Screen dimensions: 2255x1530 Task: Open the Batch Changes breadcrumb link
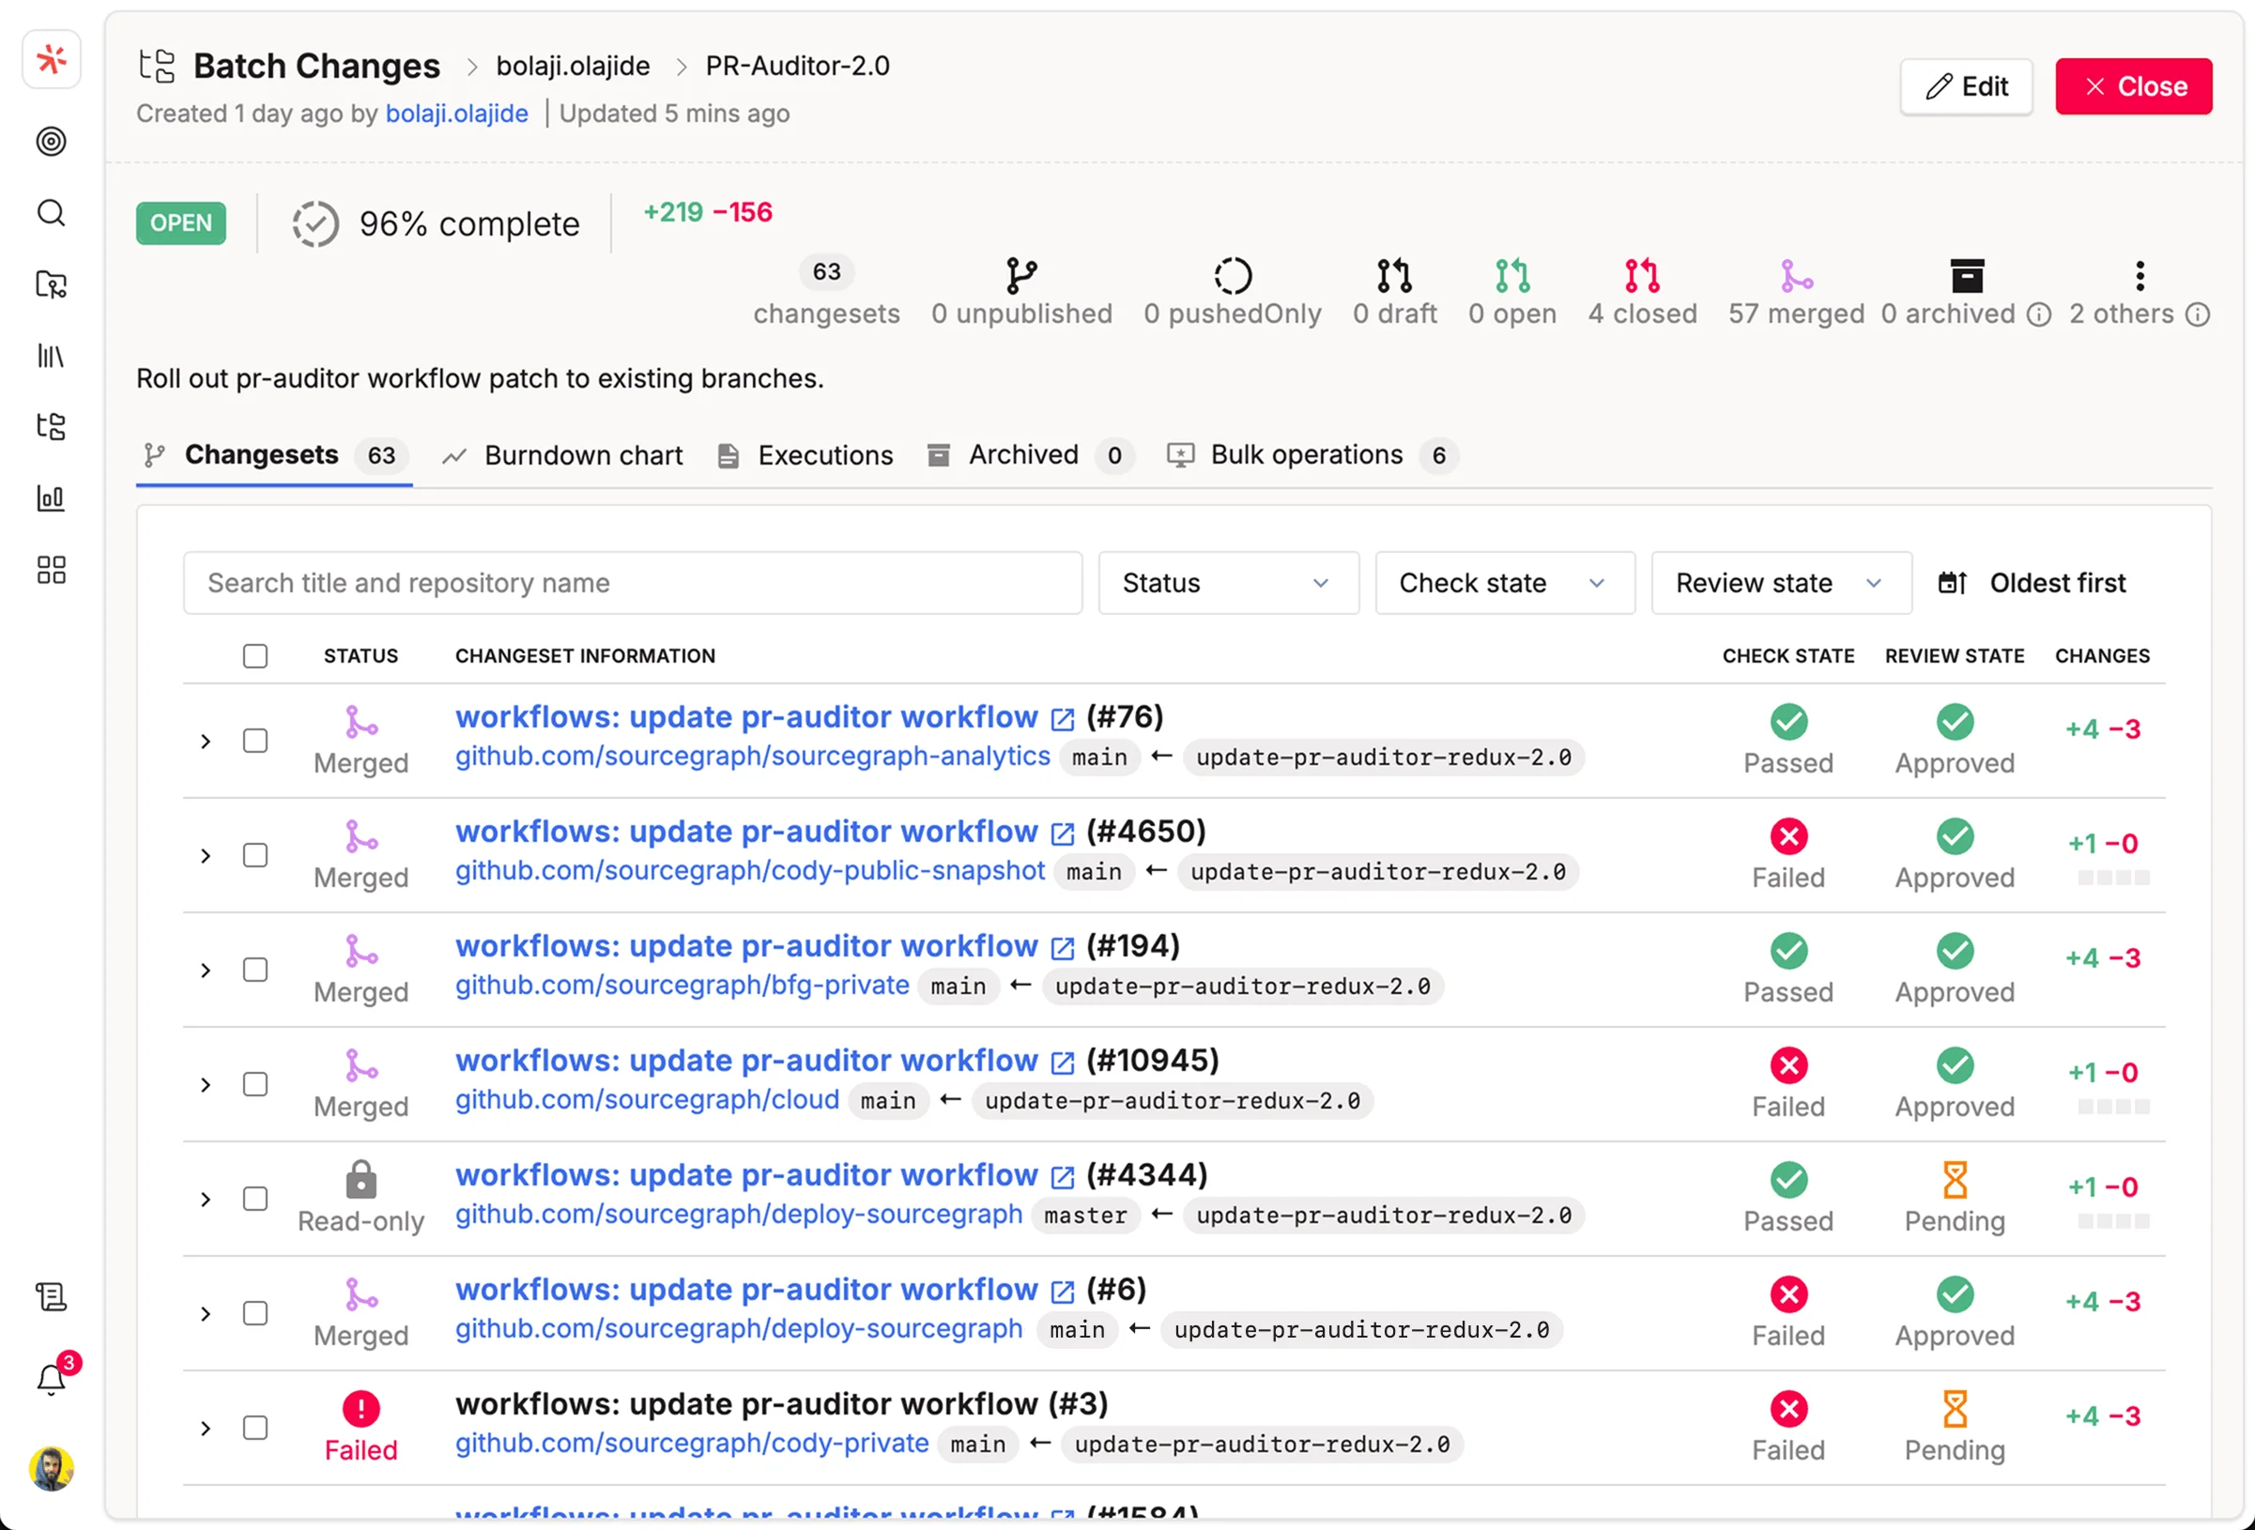click(316, 66)
